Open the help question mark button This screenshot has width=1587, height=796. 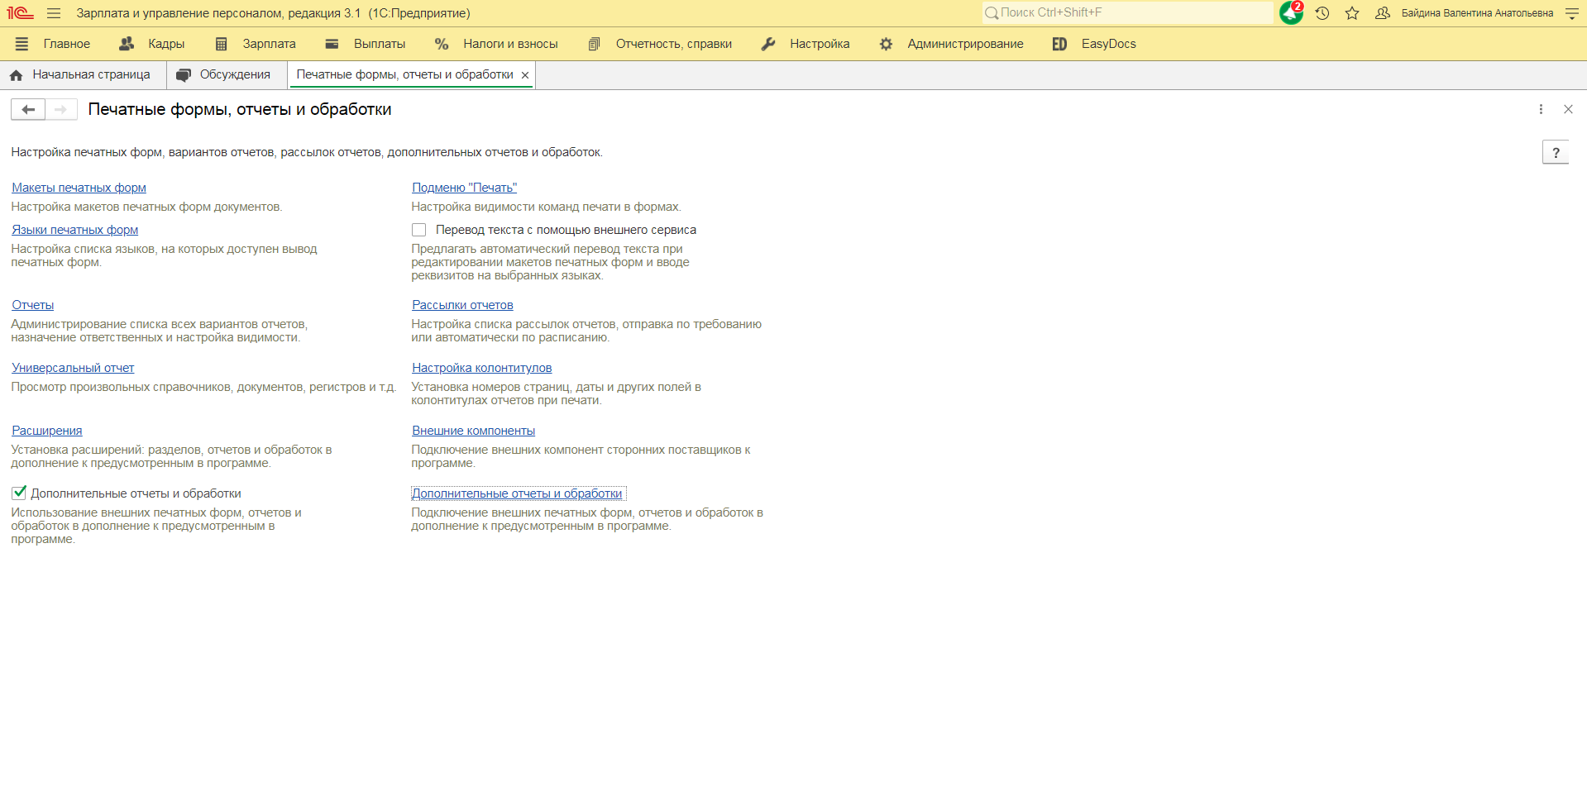pos(1555,152)
